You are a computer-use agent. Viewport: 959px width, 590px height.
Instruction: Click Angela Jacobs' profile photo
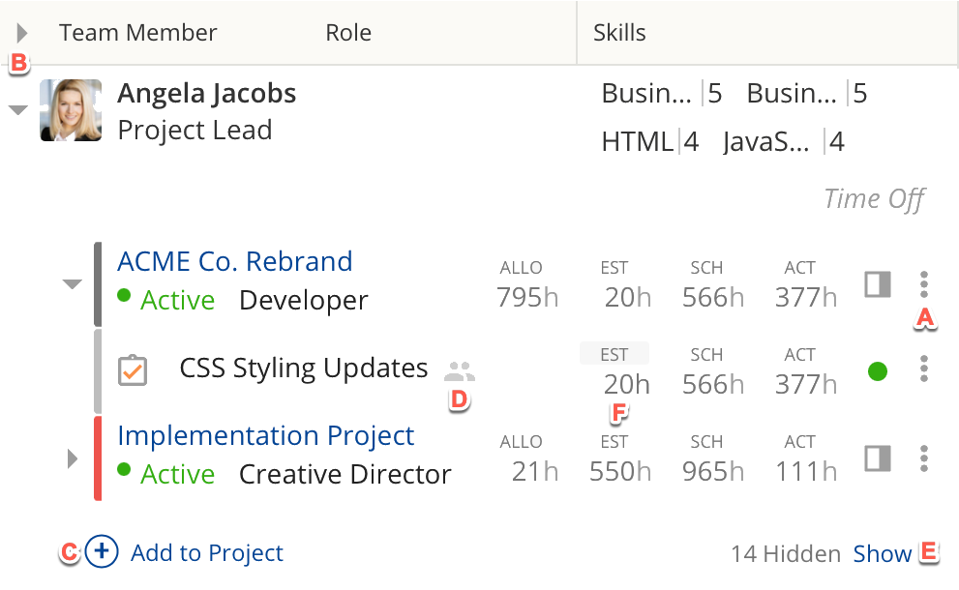pyautogui.click(x=71, y=110)
